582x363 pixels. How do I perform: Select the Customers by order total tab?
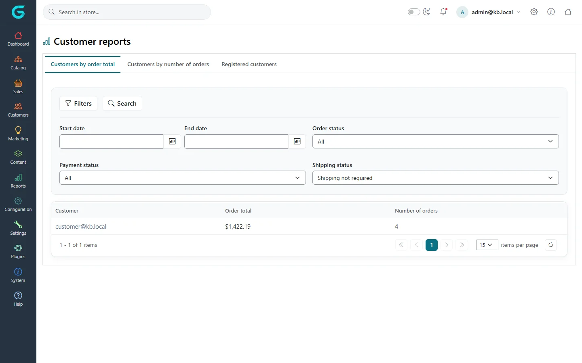[x=83, y=65]
